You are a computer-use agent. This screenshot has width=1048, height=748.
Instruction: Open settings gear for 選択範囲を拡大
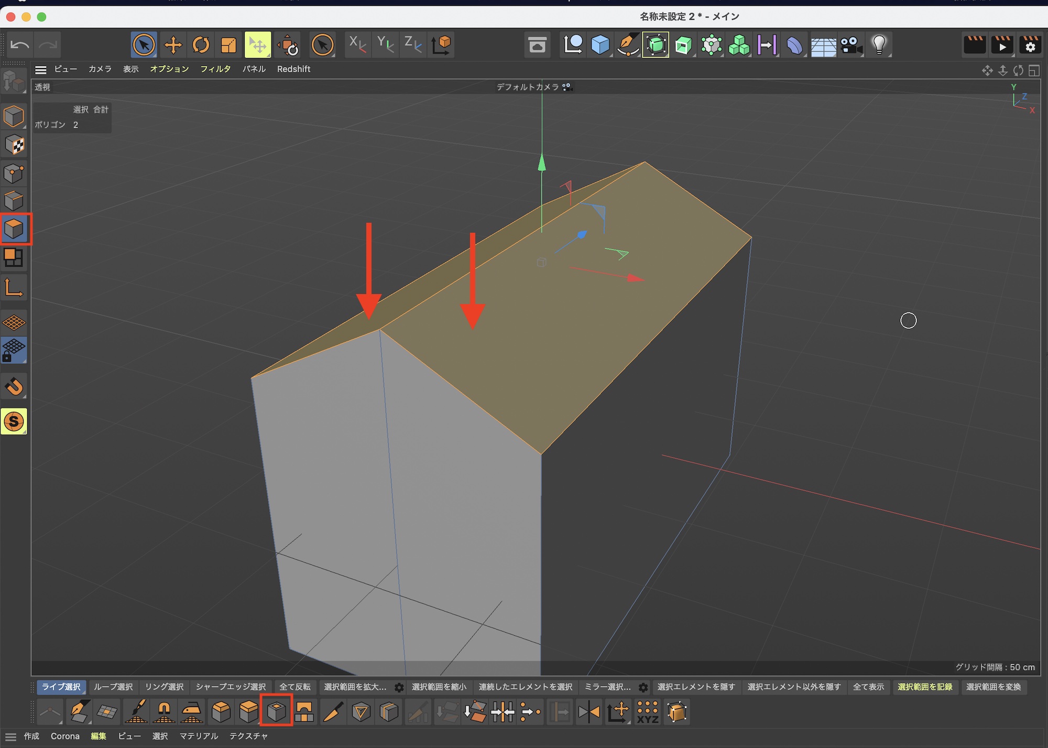(x=399, y=687)
